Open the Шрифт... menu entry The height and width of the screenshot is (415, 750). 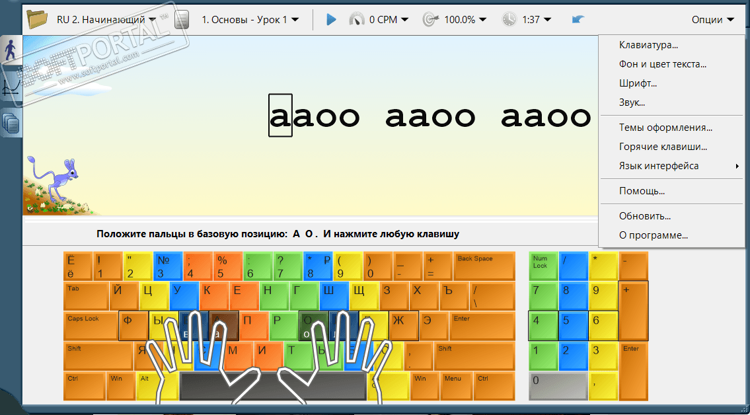671,83
